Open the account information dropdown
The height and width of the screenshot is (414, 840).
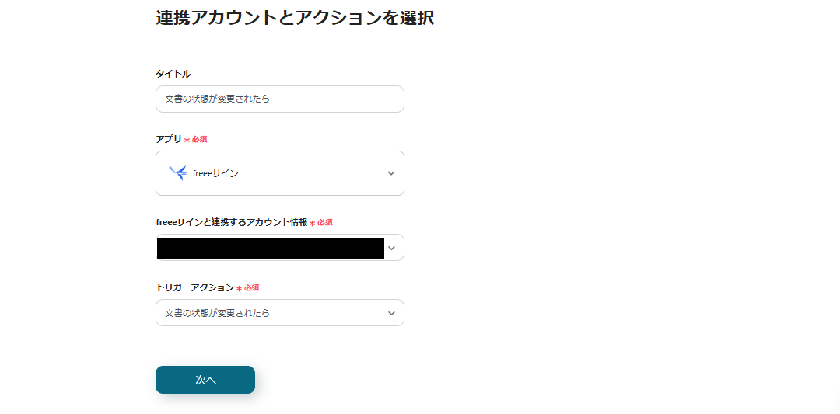(x=280, y=248)
